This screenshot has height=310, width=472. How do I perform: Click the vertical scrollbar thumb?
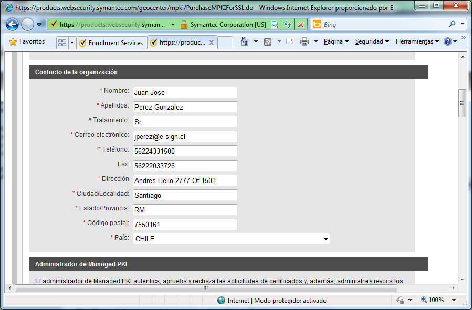pyautogui.click(x=462, y=103)
